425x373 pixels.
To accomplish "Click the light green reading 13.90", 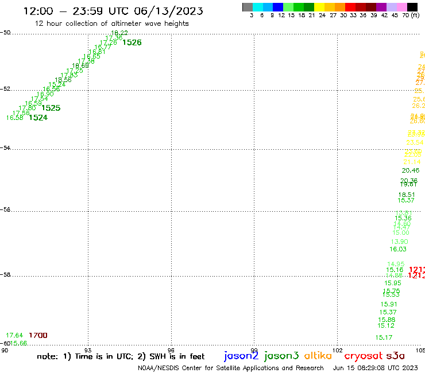I will coord(400,242).
